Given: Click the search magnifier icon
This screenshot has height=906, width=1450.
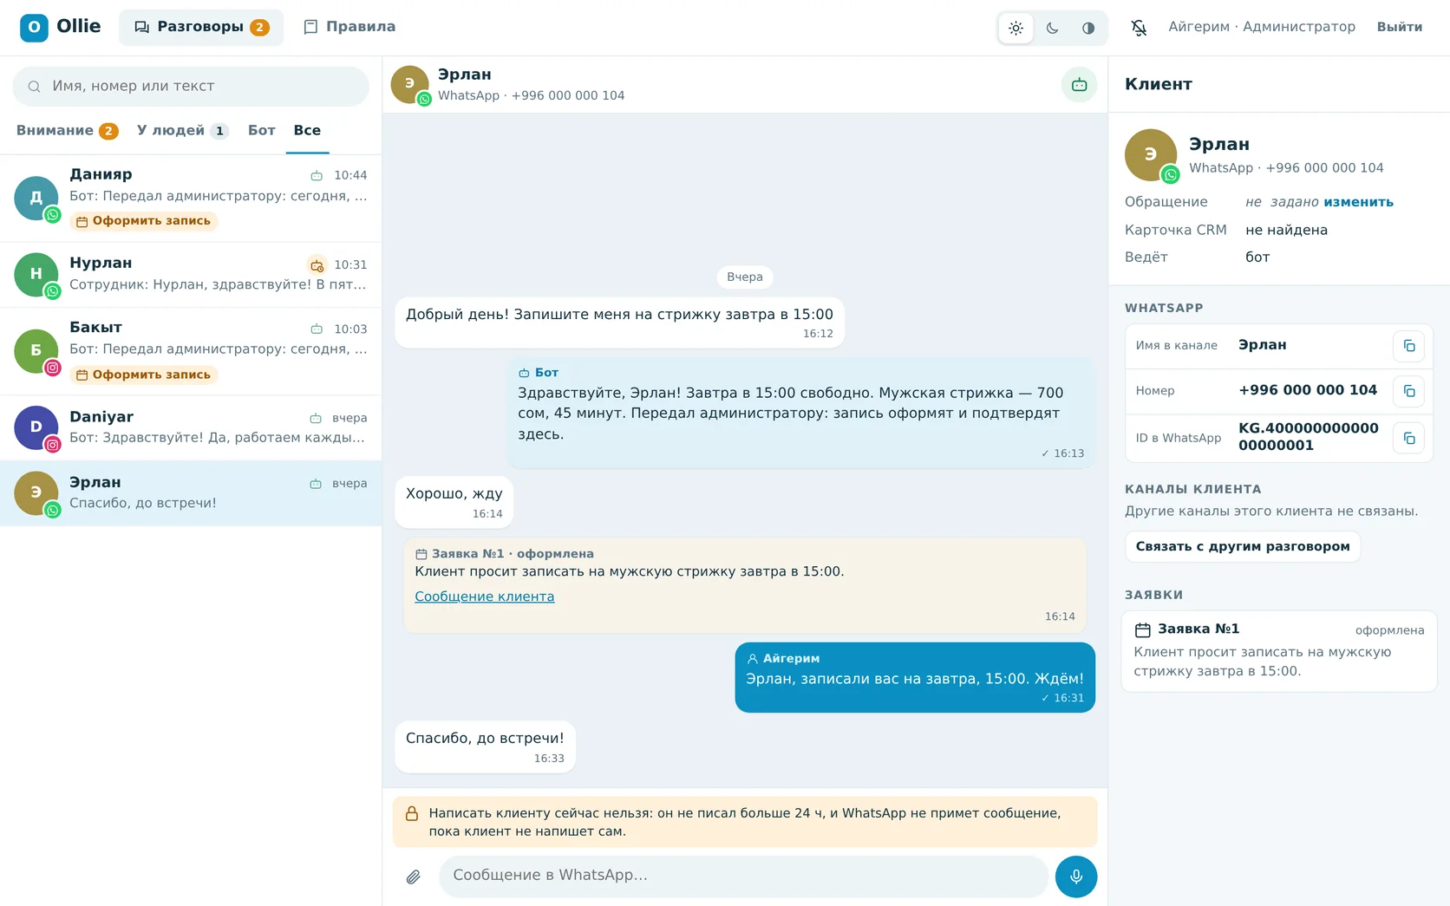Looking at the screenshot, I should pos(35,87).
